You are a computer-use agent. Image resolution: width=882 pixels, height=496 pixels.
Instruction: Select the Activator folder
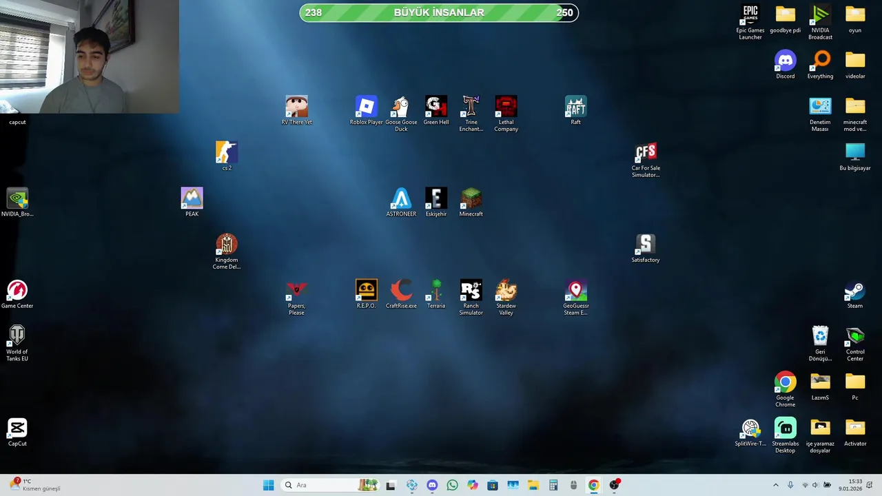tap(855, 432)
